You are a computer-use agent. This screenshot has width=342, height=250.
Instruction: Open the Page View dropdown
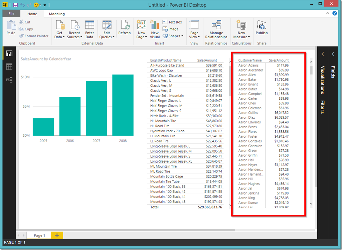(194, 29)
